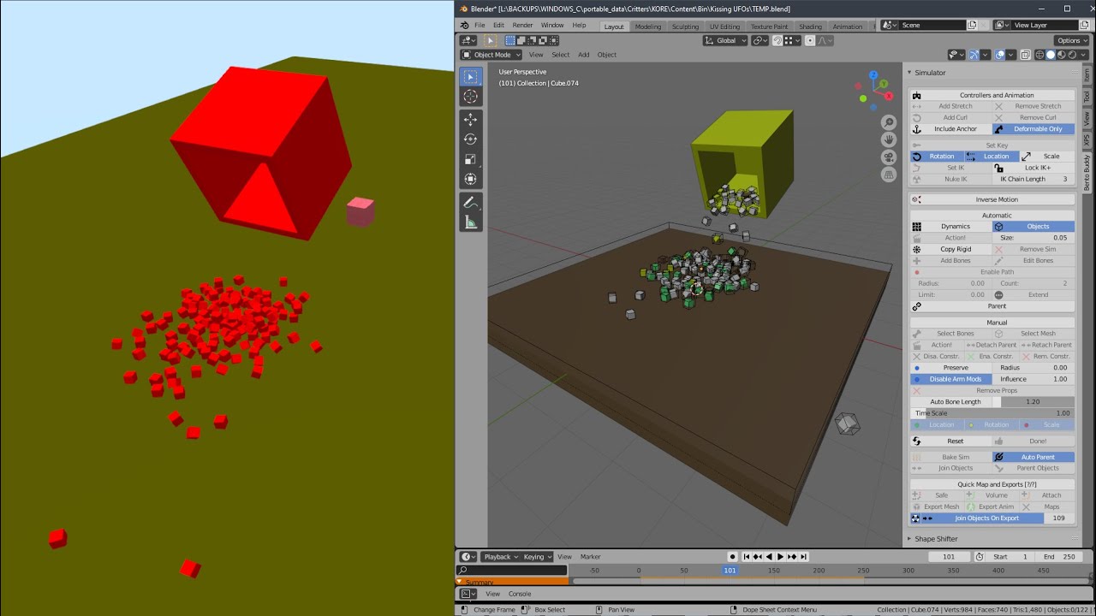Open the Render menu

522,26
